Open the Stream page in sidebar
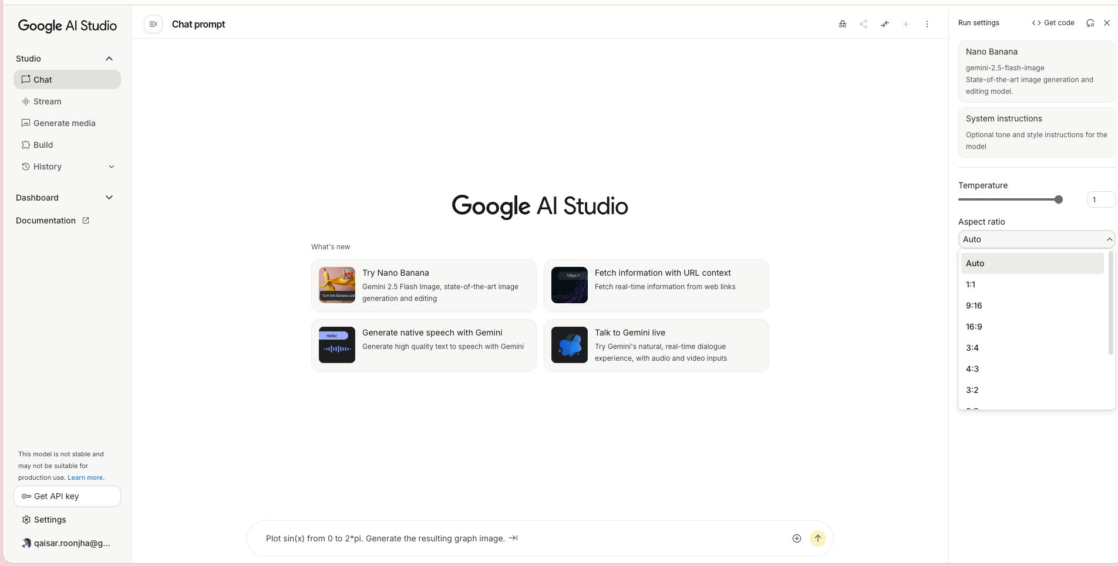This screenshot has width=1118, height=566. click(48, 101)
